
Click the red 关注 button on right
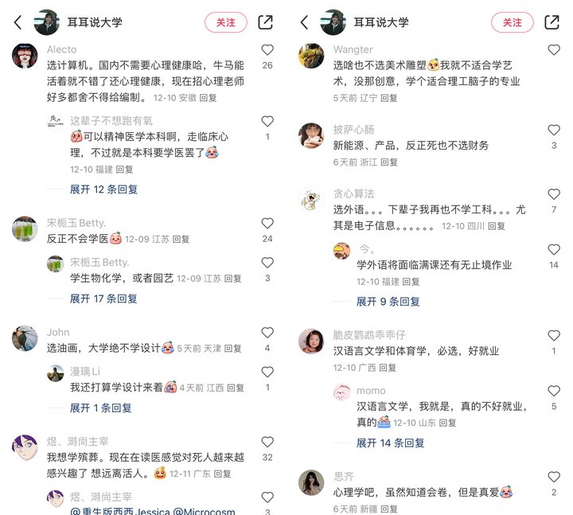[513, 22]
